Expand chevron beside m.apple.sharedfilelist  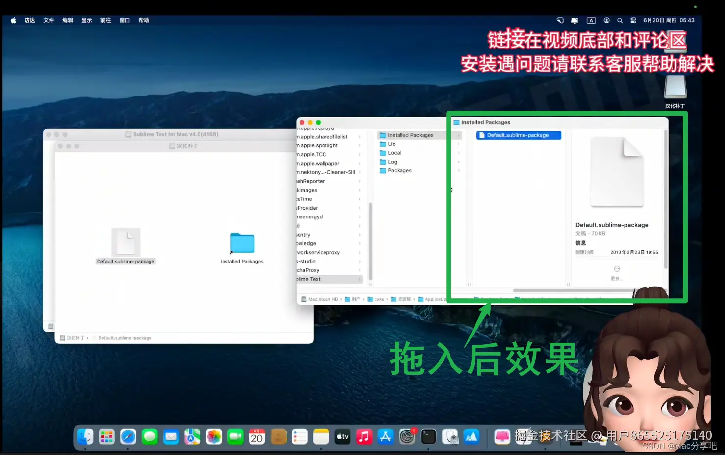click(x=360, y=137)
